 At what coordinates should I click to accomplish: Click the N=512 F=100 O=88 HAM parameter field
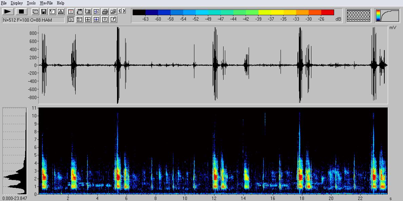point(33,20)
